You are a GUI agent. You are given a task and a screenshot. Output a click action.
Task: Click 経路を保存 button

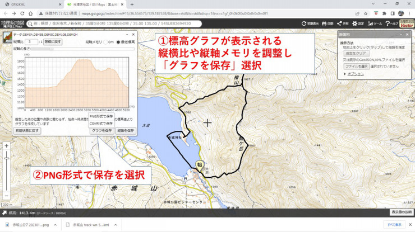[126, 131]
